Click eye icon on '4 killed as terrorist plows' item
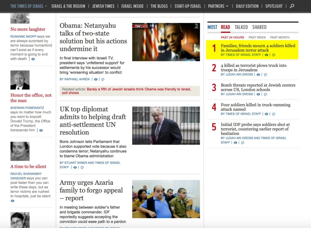The image size is (311, 228). coord(258,75)
